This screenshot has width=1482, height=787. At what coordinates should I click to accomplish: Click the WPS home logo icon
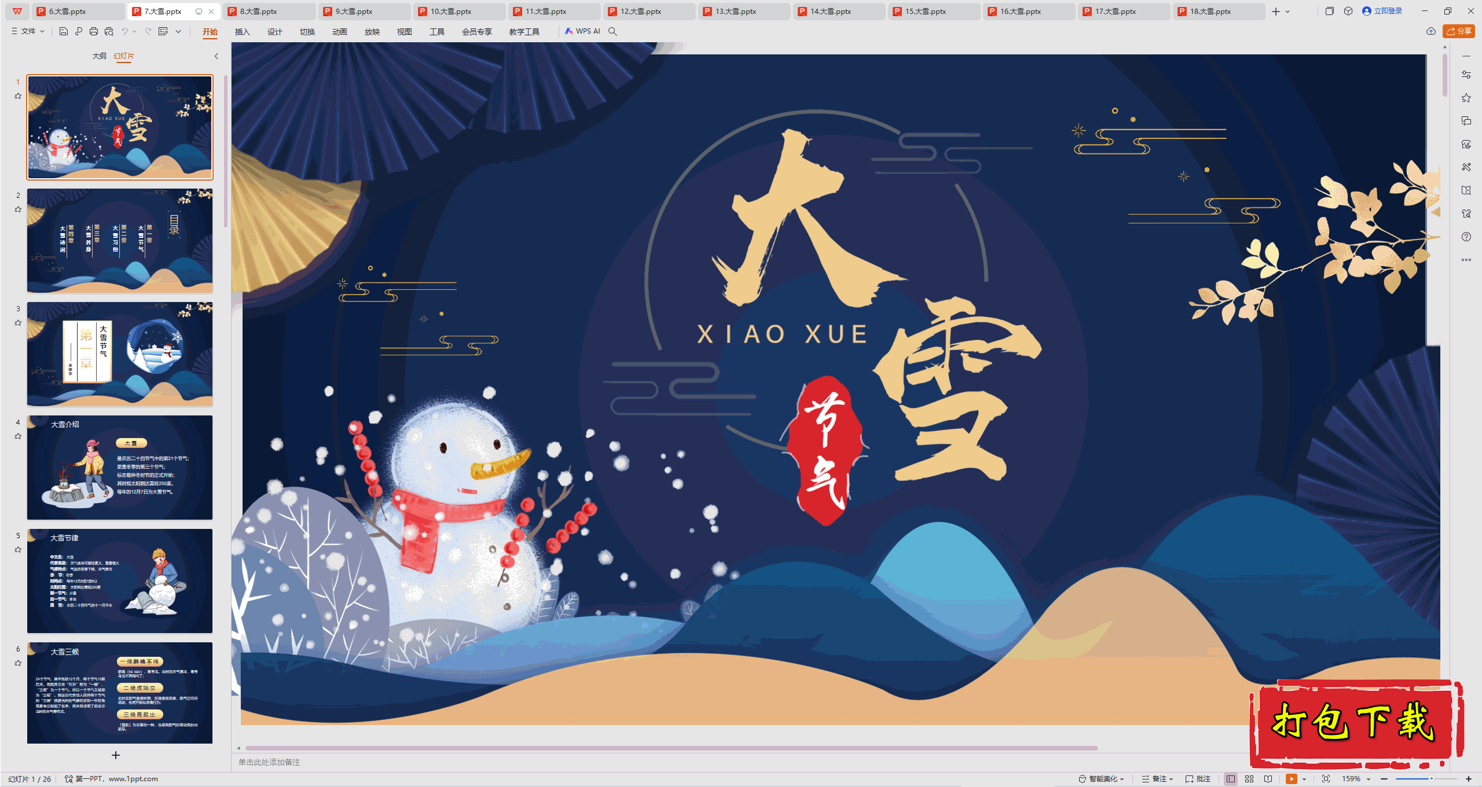coord(17,11)
